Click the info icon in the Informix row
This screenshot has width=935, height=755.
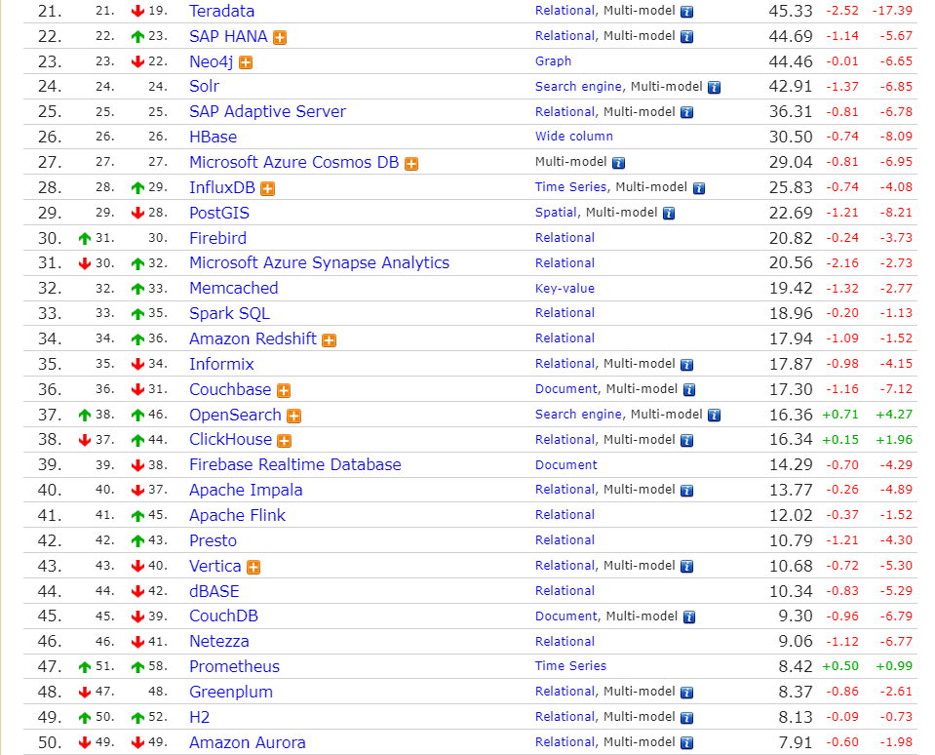687,365
